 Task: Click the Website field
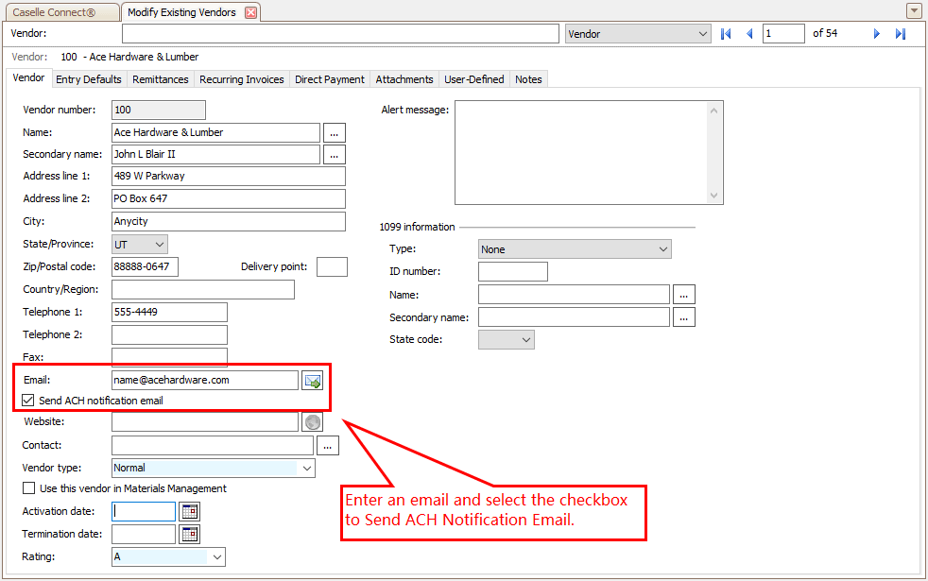point(205,422)
